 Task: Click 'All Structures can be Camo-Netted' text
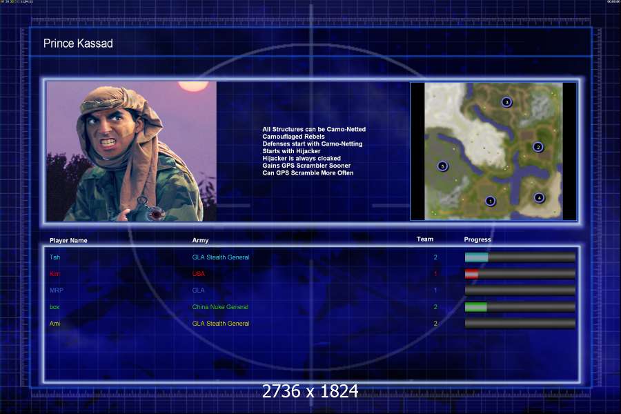(314, 129)
